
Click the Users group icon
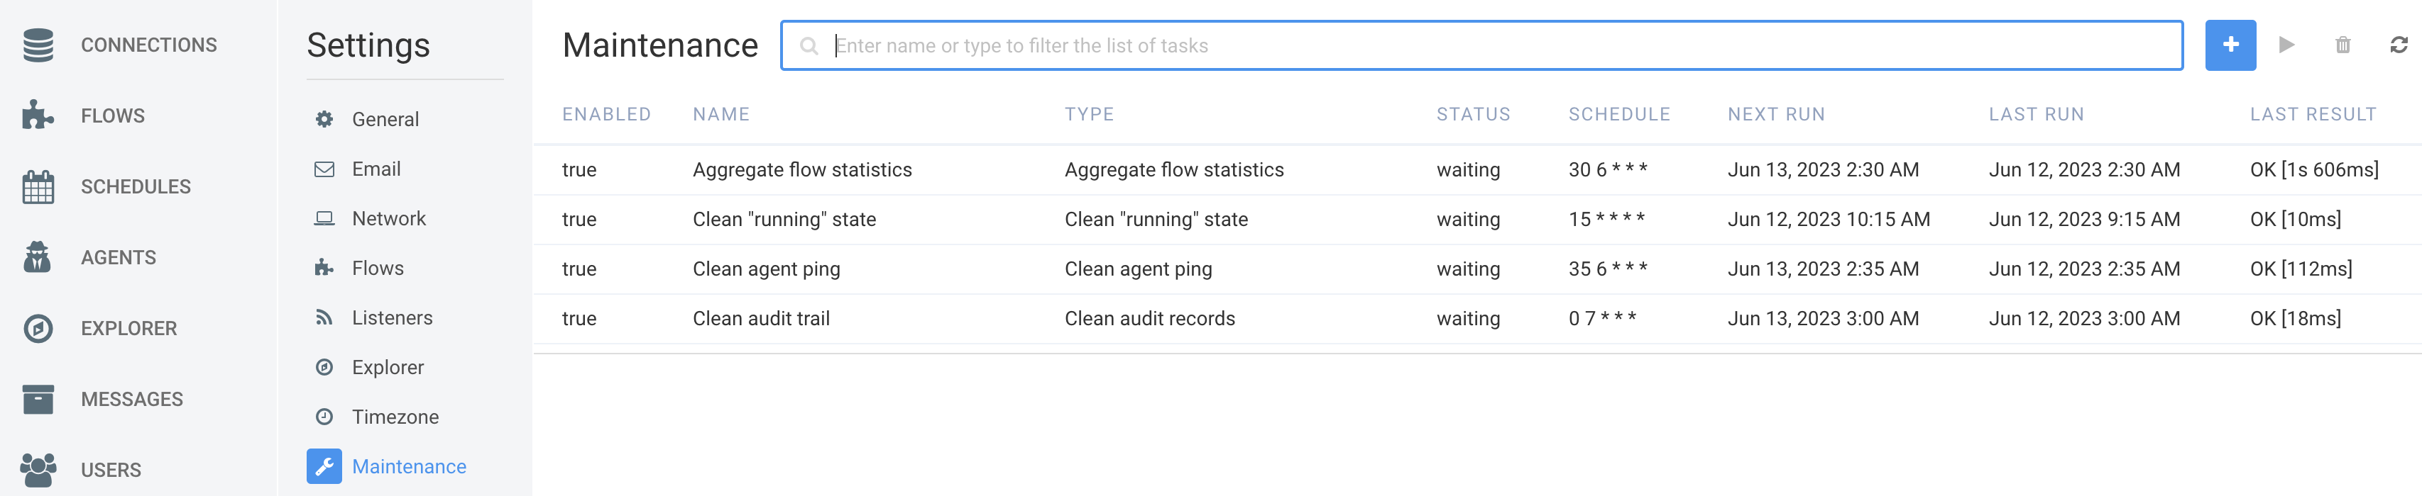point(38,470)
